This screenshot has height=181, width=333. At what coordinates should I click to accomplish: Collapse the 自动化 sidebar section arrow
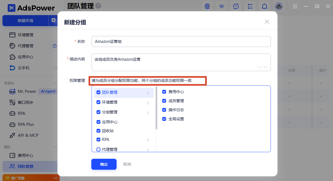click(x=56, y=83)
